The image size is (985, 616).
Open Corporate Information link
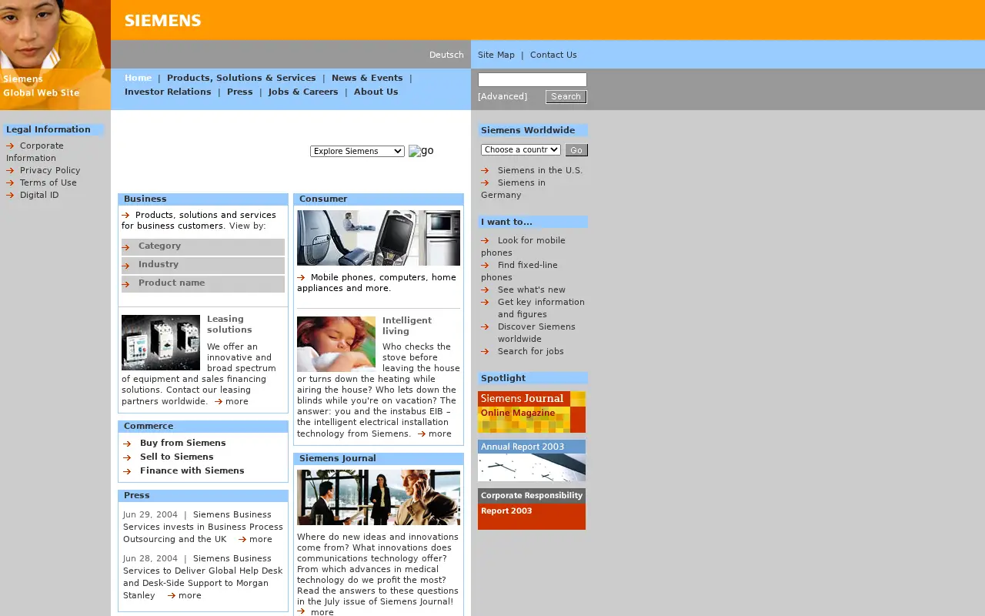click(x=35, y=152)
